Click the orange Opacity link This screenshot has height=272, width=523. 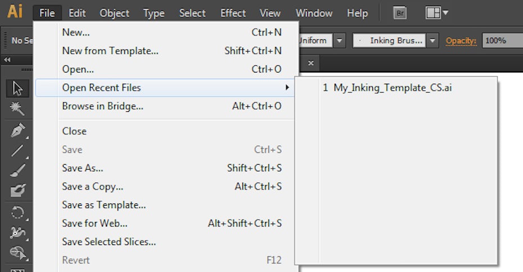(x=461, y=40)
